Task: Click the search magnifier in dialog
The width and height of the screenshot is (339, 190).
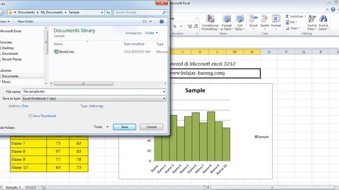Action: point(164,13)
